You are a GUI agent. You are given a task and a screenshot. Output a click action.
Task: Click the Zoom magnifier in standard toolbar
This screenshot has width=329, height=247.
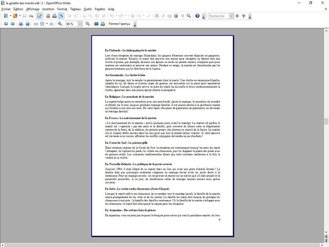point(188,16)
